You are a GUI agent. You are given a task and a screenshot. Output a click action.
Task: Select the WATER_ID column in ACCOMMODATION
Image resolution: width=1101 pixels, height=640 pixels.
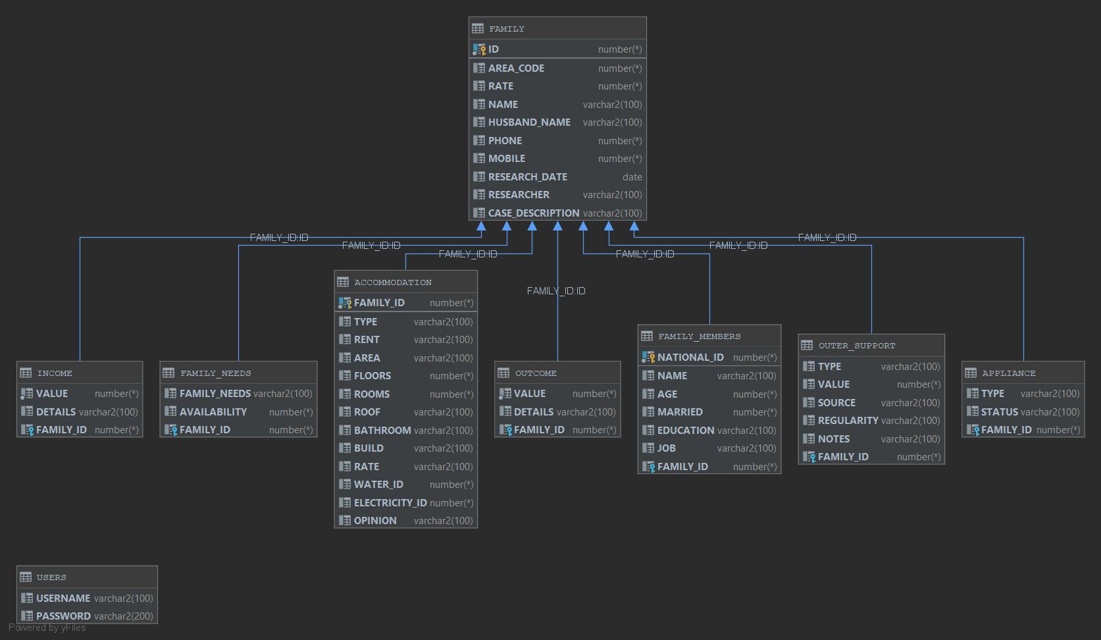(406, 485)
